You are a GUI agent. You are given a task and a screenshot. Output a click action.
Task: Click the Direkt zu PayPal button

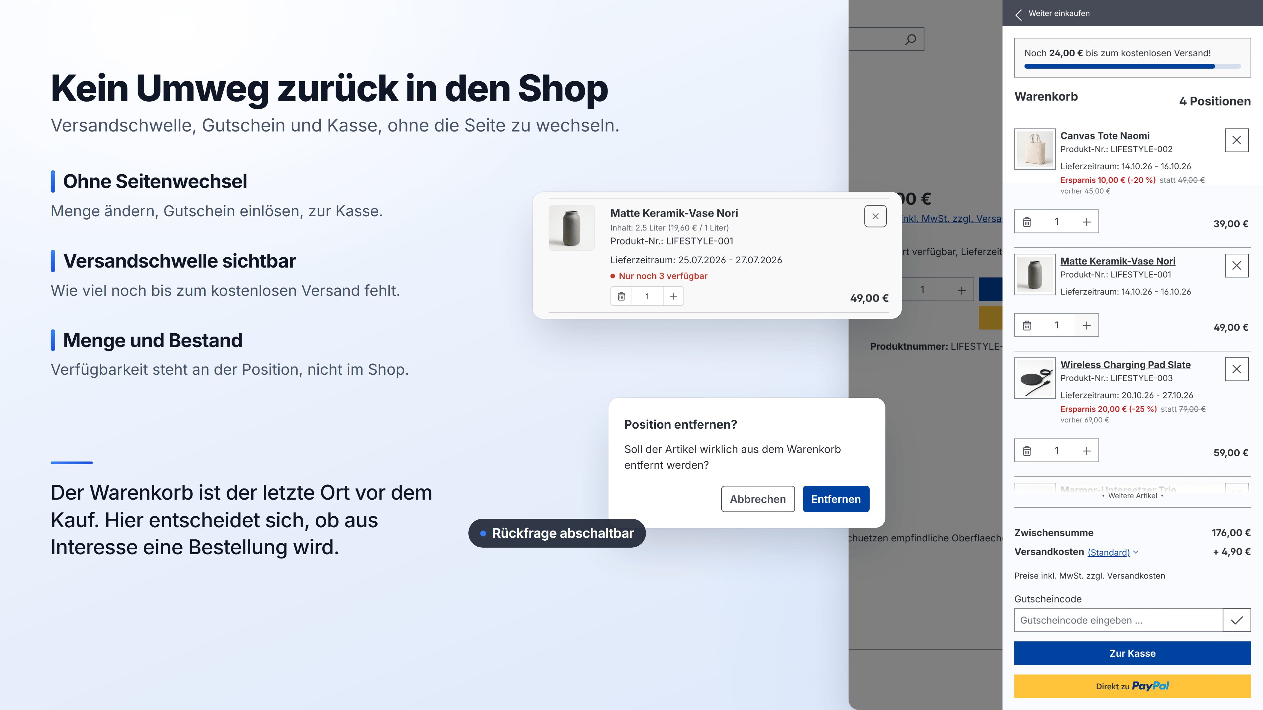[x=1132, y=686]
